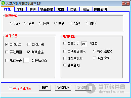
Task: Switch to the 物品怪物 tab
Action: click(x=47, y=9)
